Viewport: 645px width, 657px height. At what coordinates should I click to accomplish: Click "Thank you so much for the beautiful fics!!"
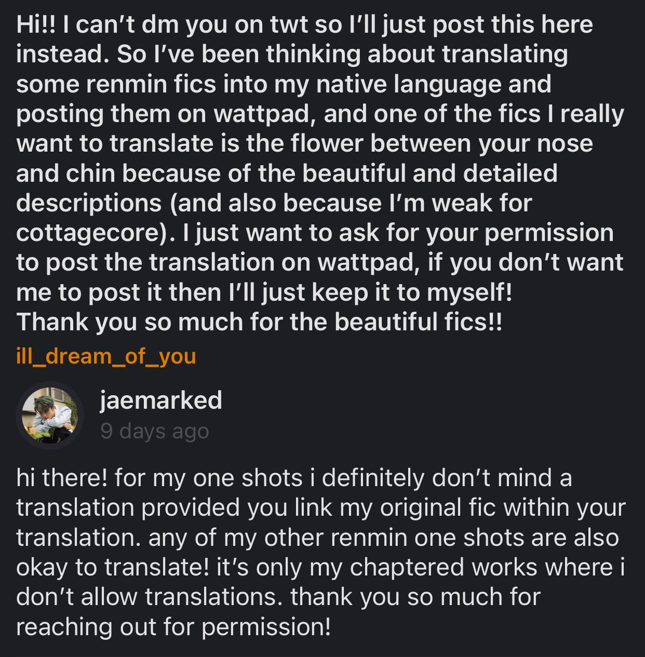pyautogui.click(x=259, y=322)
